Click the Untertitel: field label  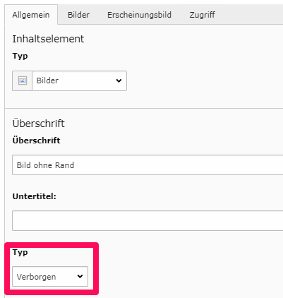click(x=35, y=196)
